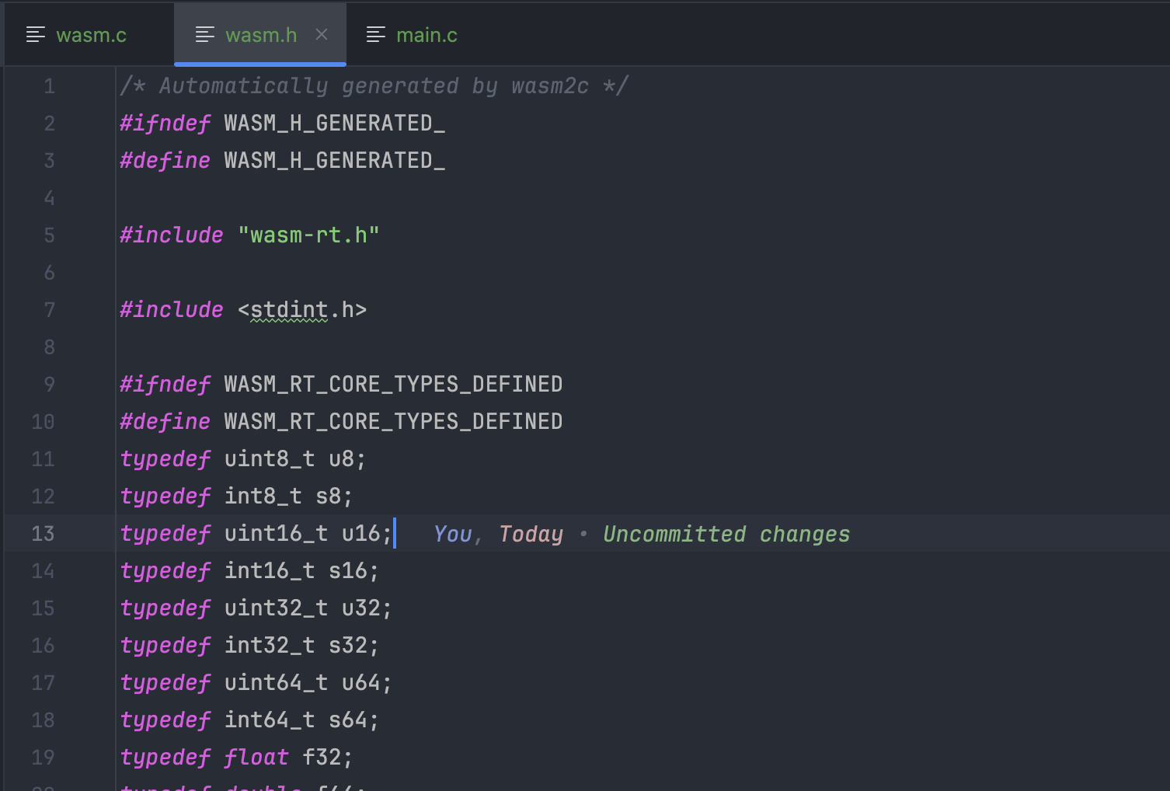Click line number 19 in the gutter

coord(43,758)
